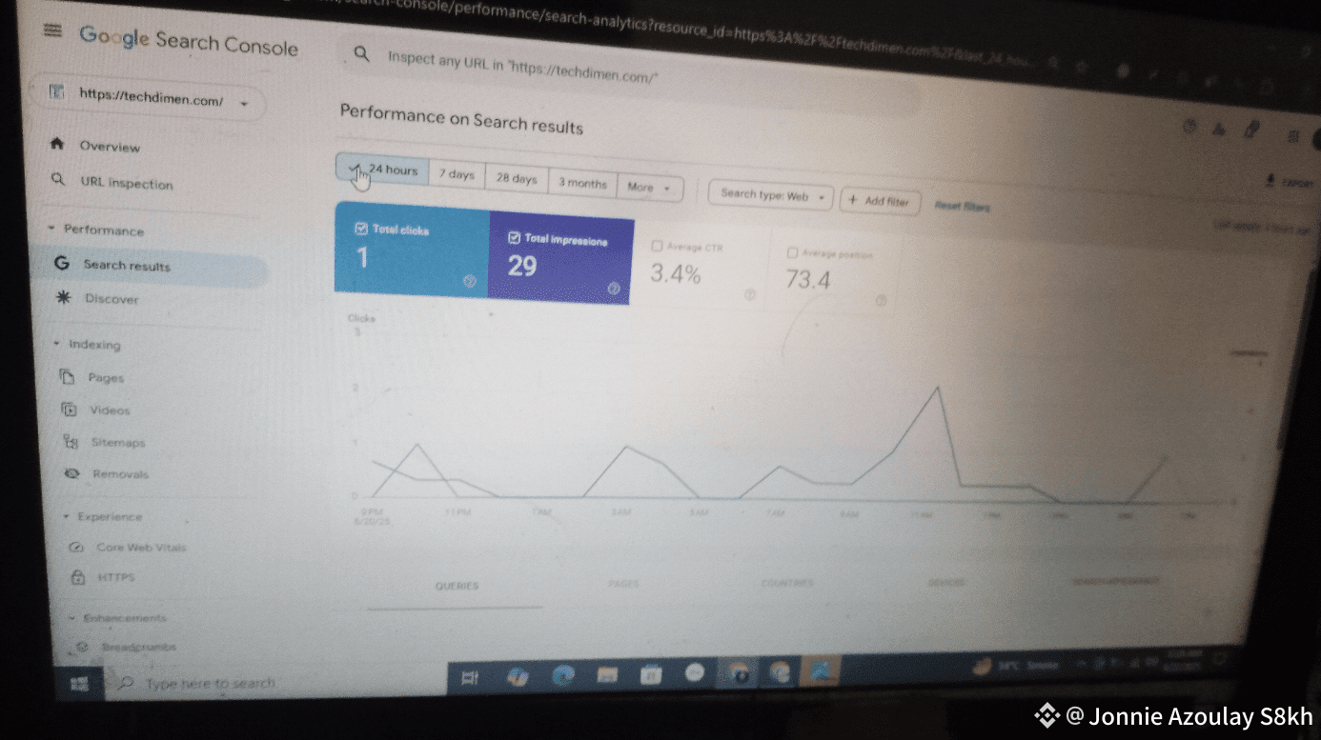
Task: Click the property icon beside techdimen.com
Action: tap(56, 93)
